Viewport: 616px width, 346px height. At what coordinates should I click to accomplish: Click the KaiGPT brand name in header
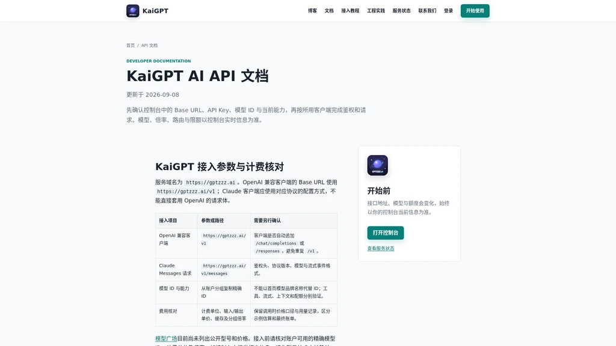point(156,11)
